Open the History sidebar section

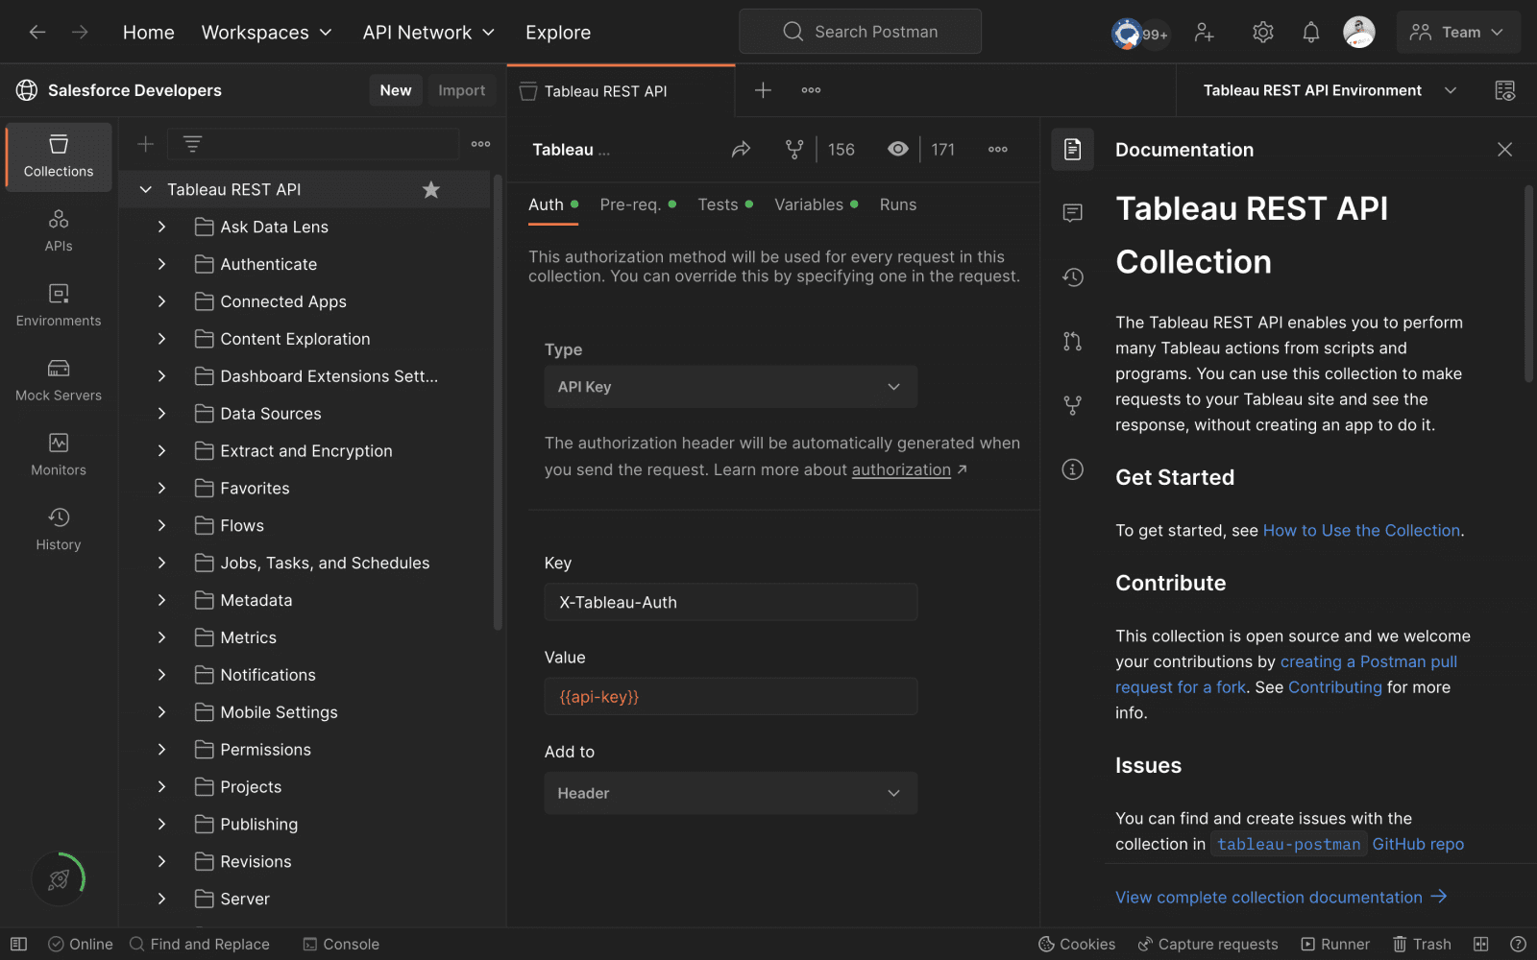click(x=59, y=530)
